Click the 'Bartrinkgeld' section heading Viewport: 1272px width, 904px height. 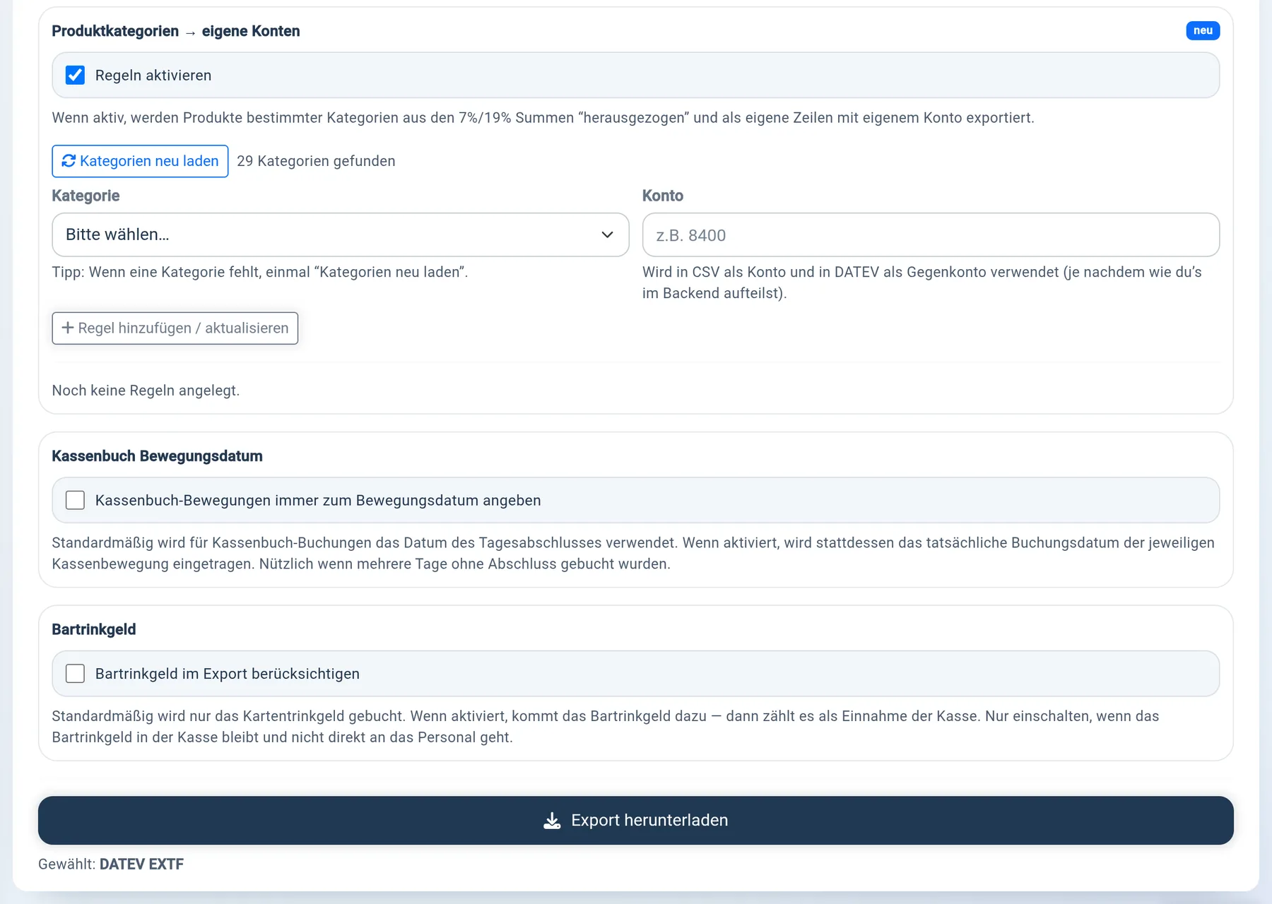click(x=93, y=629)
